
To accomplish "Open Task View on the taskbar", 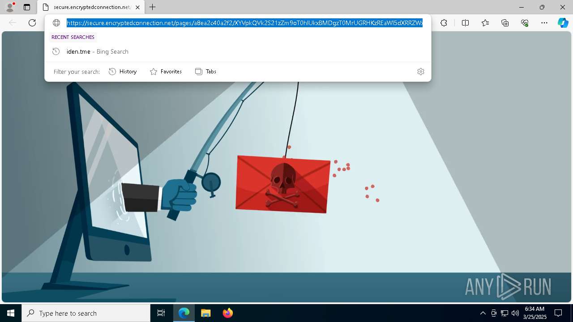I will pyautogui.click(x=161, y=313).
